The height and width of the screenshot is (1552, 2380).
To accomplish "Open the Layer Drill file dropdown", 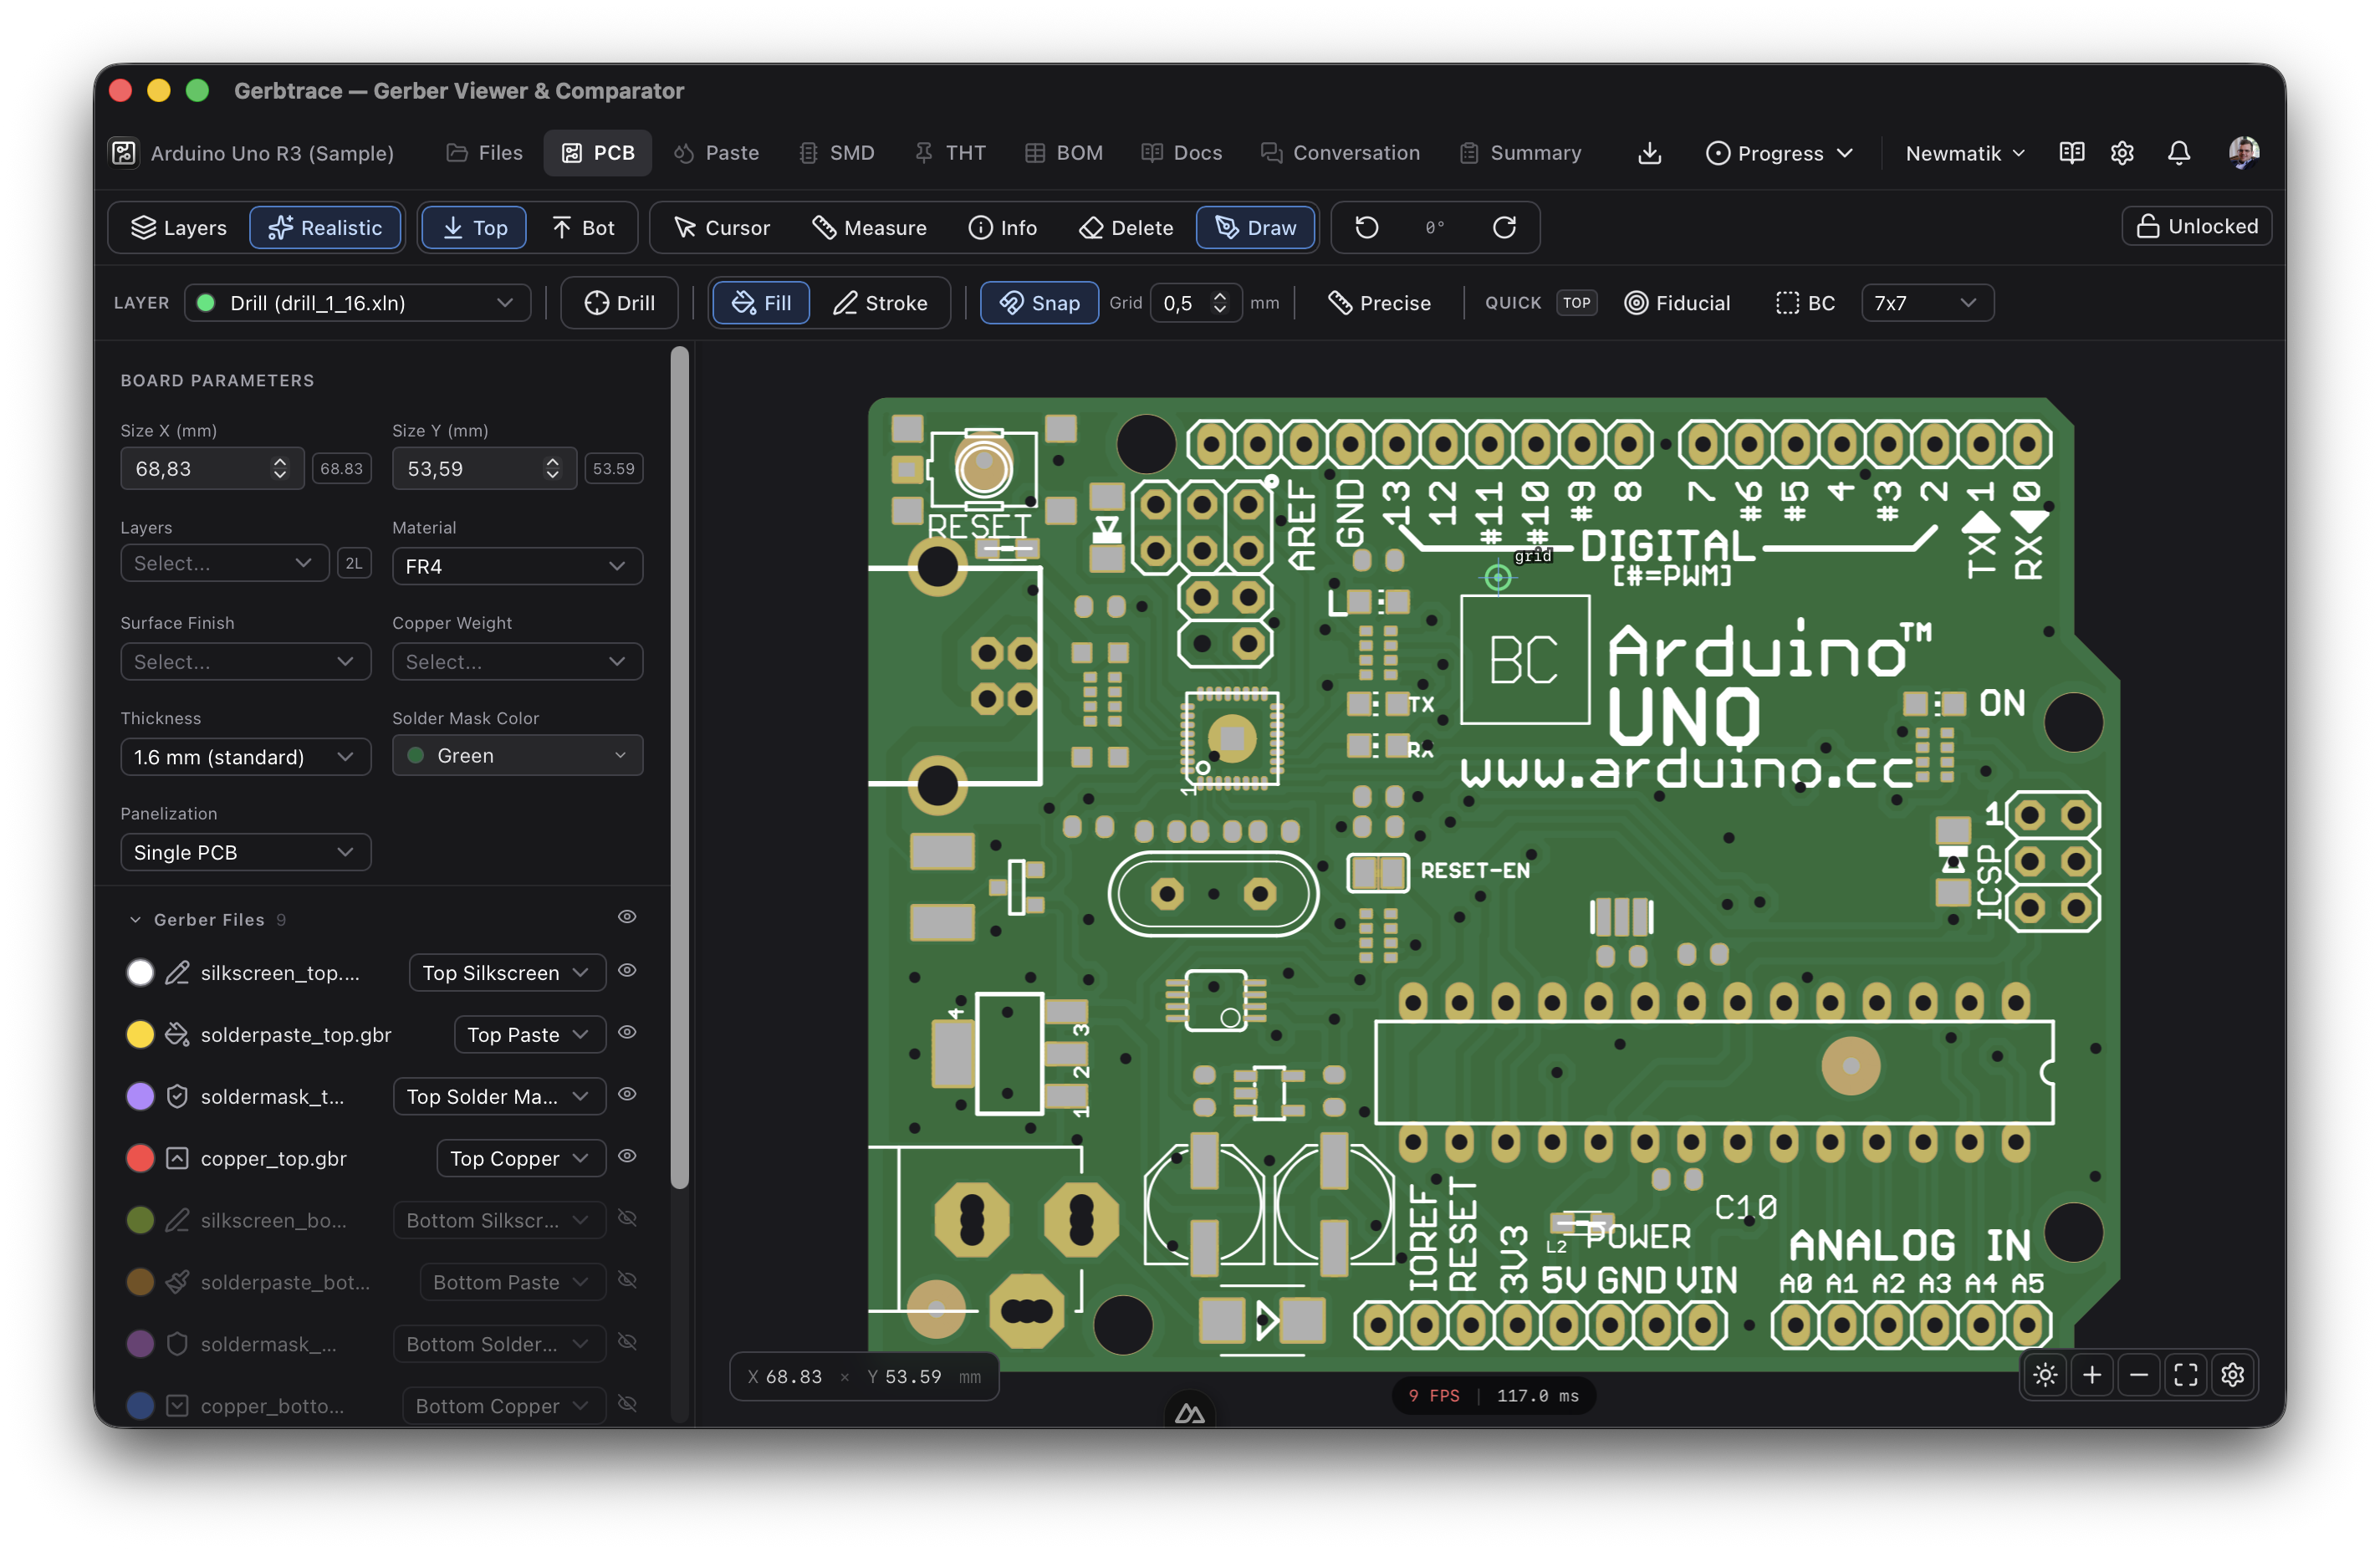I will 357,303.
